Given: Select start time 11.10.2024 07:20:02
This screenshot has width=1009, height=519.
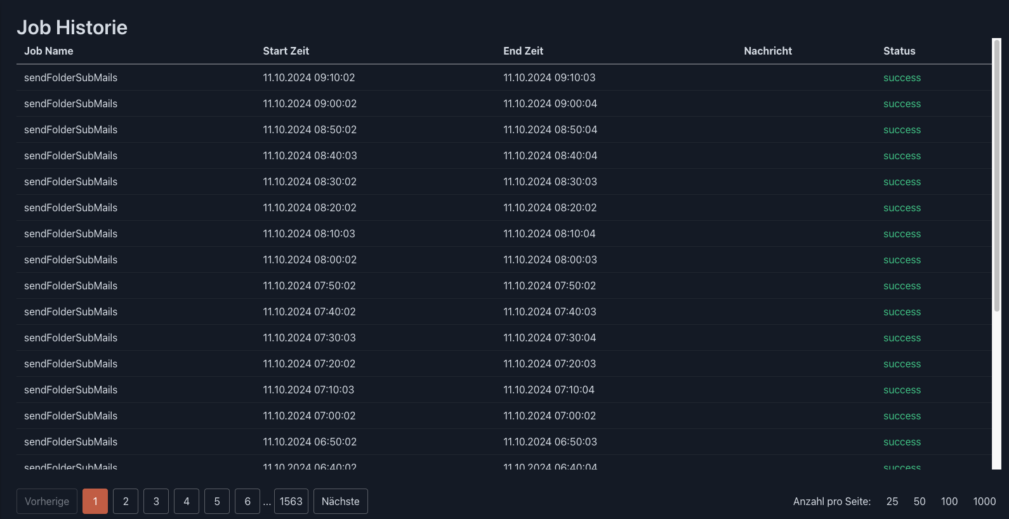Looking at the screenshot, I should [x=309, y=364].
